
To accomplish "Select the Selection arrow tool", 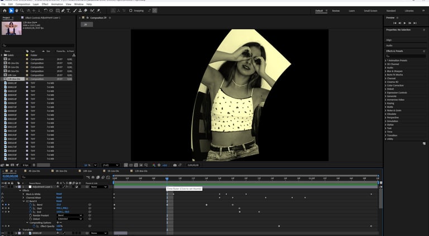I will pyautogui.click(x=10, y=10).
